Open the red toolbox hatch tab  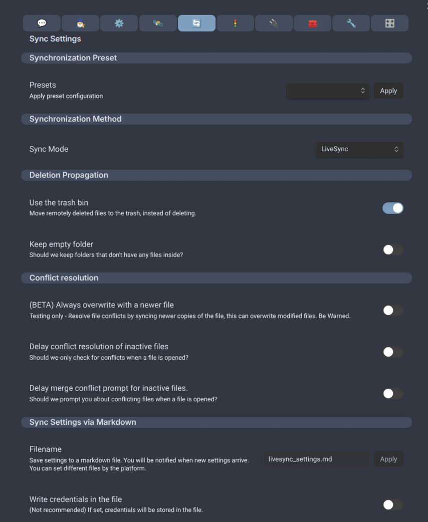point(313,23)
